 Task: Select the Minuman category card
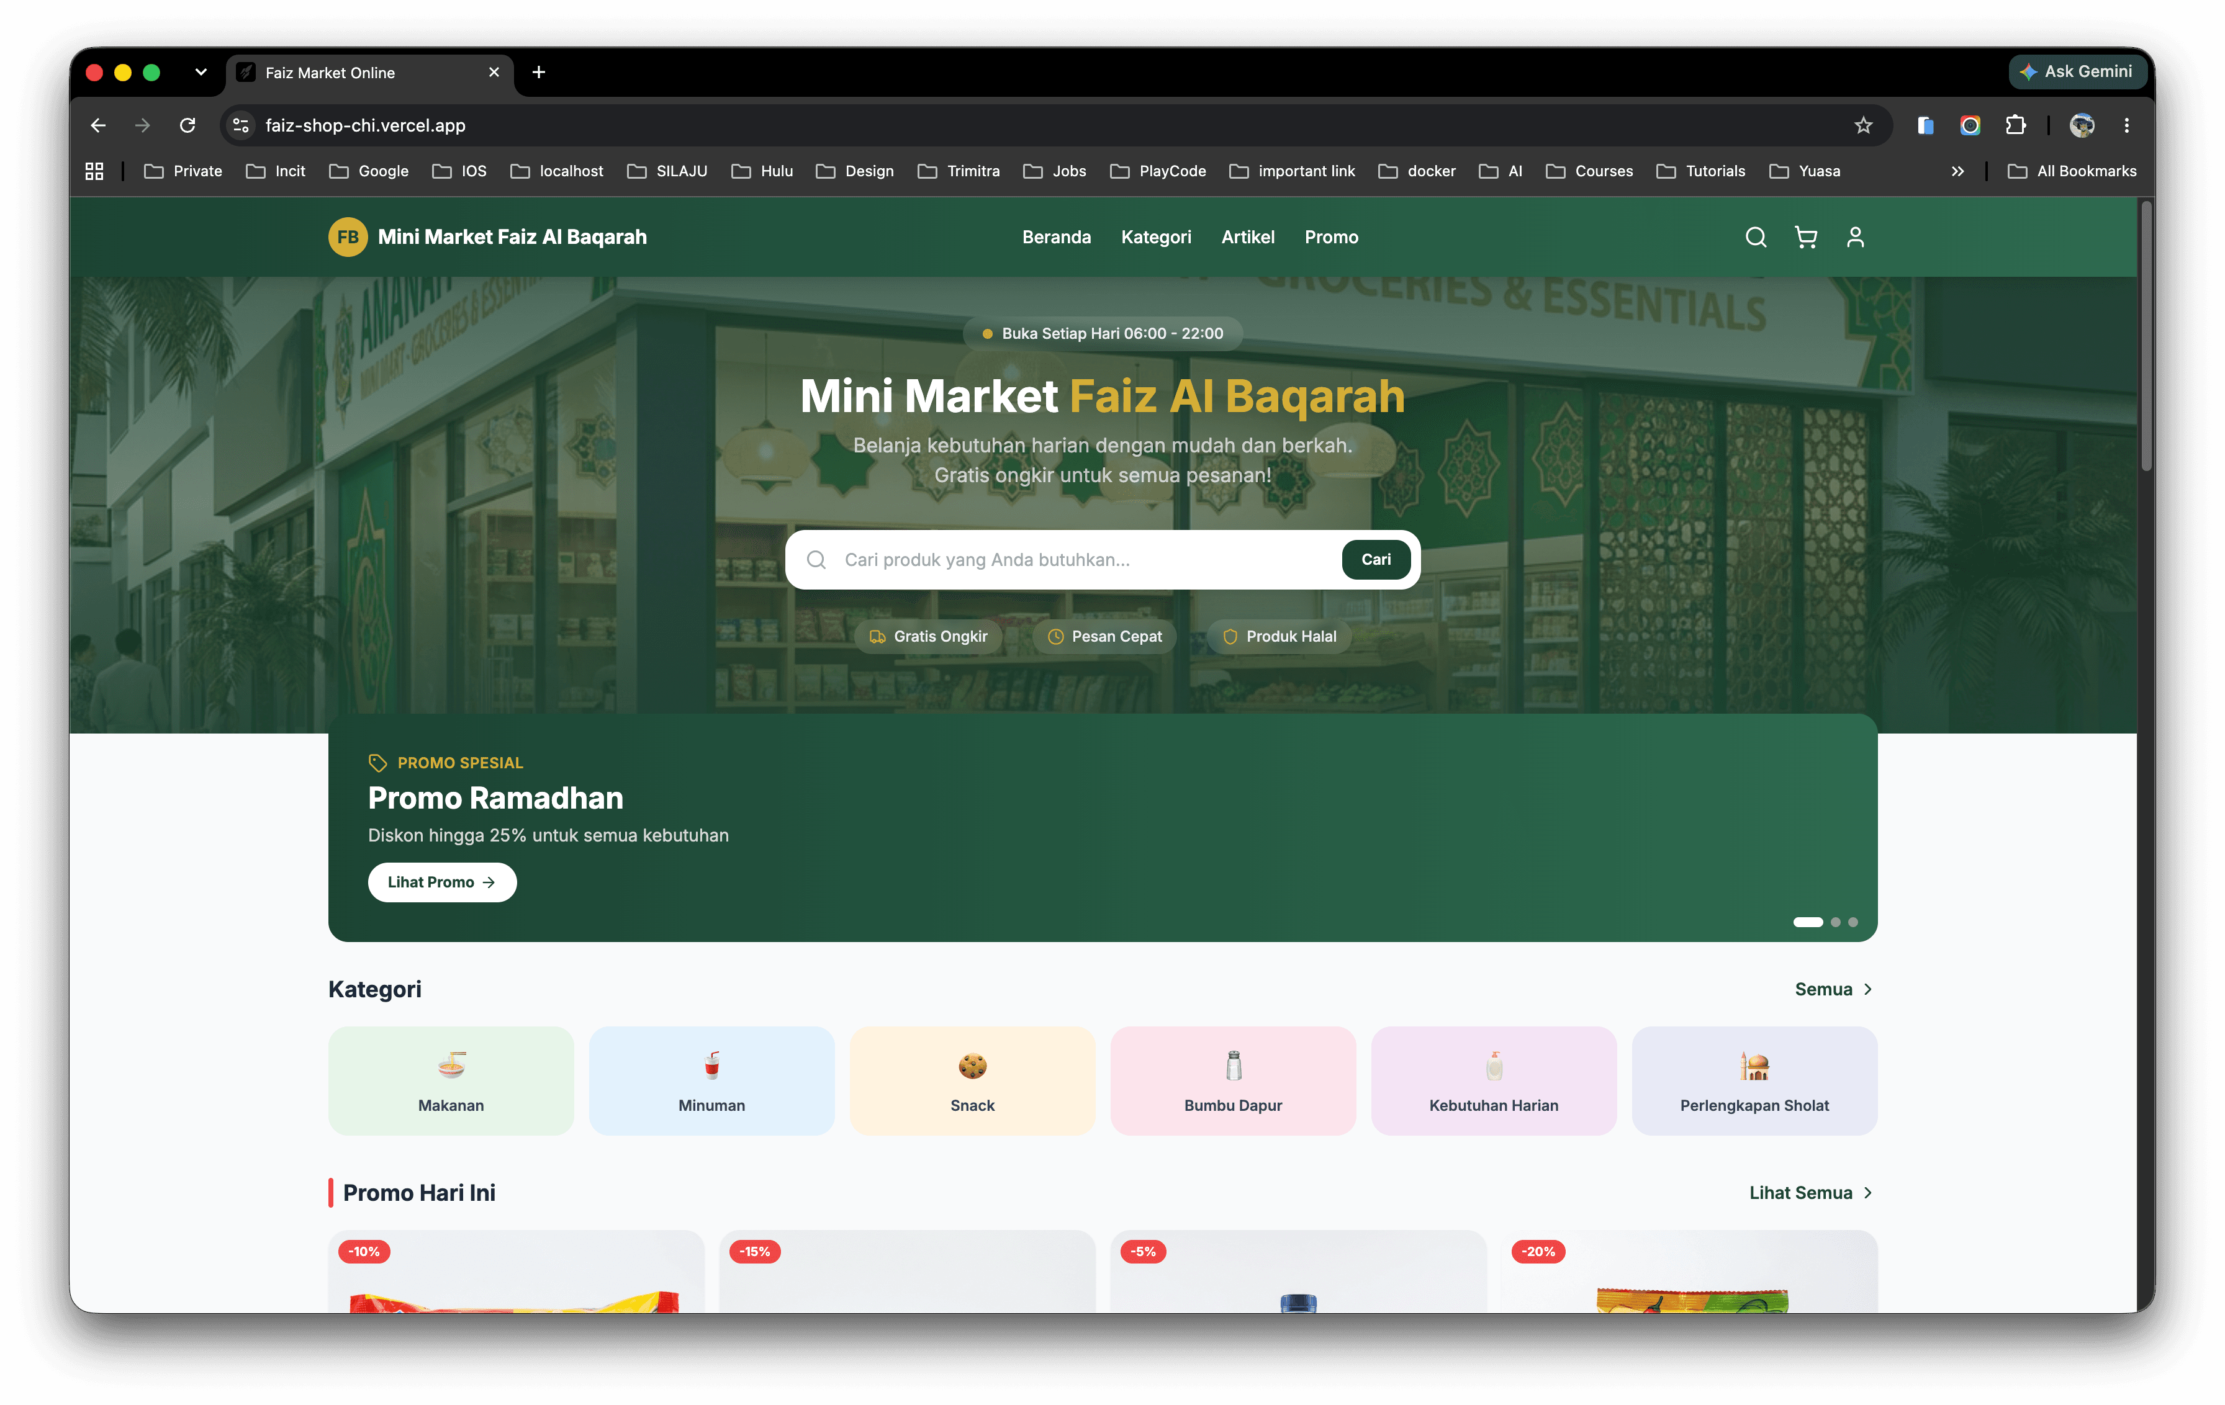[711, 1080]
